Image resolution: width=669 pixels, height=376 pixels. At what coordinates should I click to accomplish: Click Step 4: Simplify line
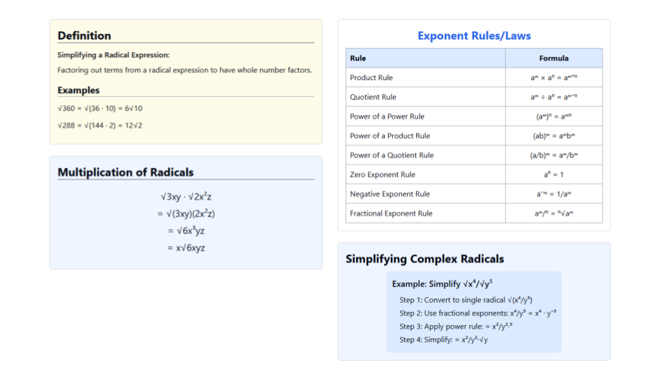pos(443,340)
